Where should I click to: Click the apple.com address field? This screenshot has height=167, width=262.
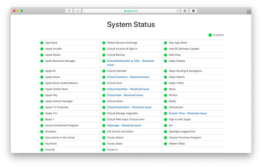tap(131, 11)
